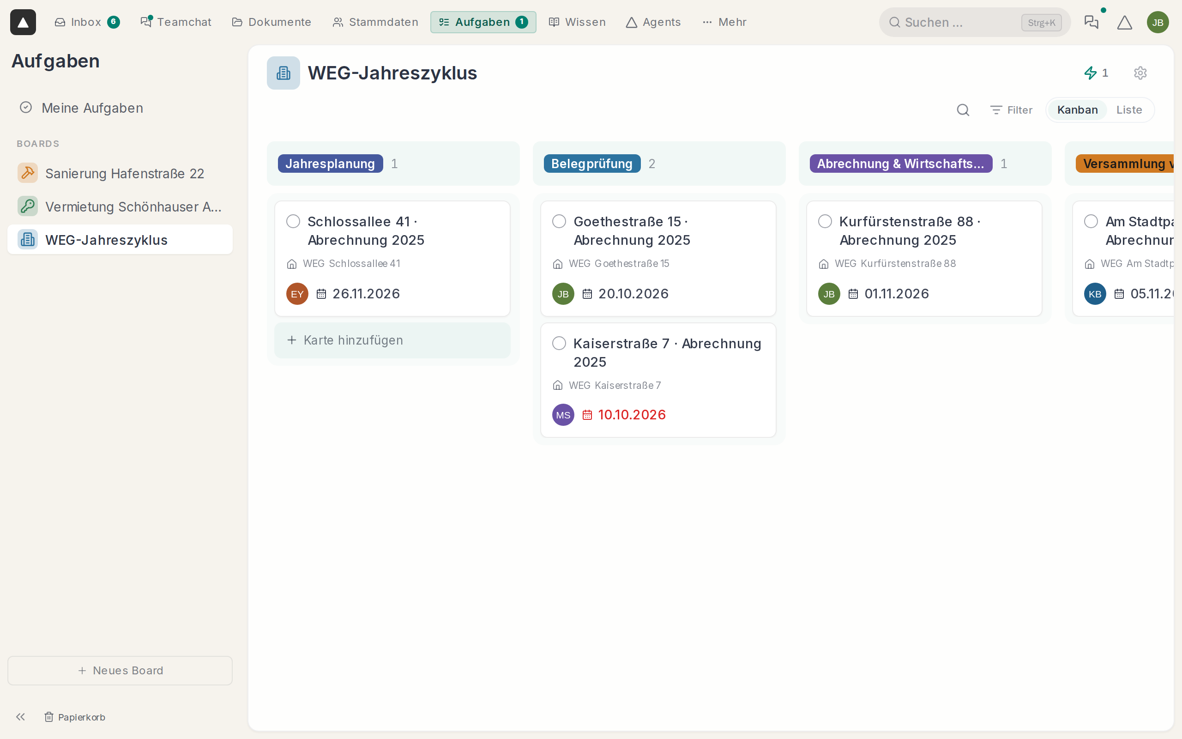Viewport: 1182px width, 739px height.
Task: Click the triangle alert icon near avatar
Action: pos(1124,23)
